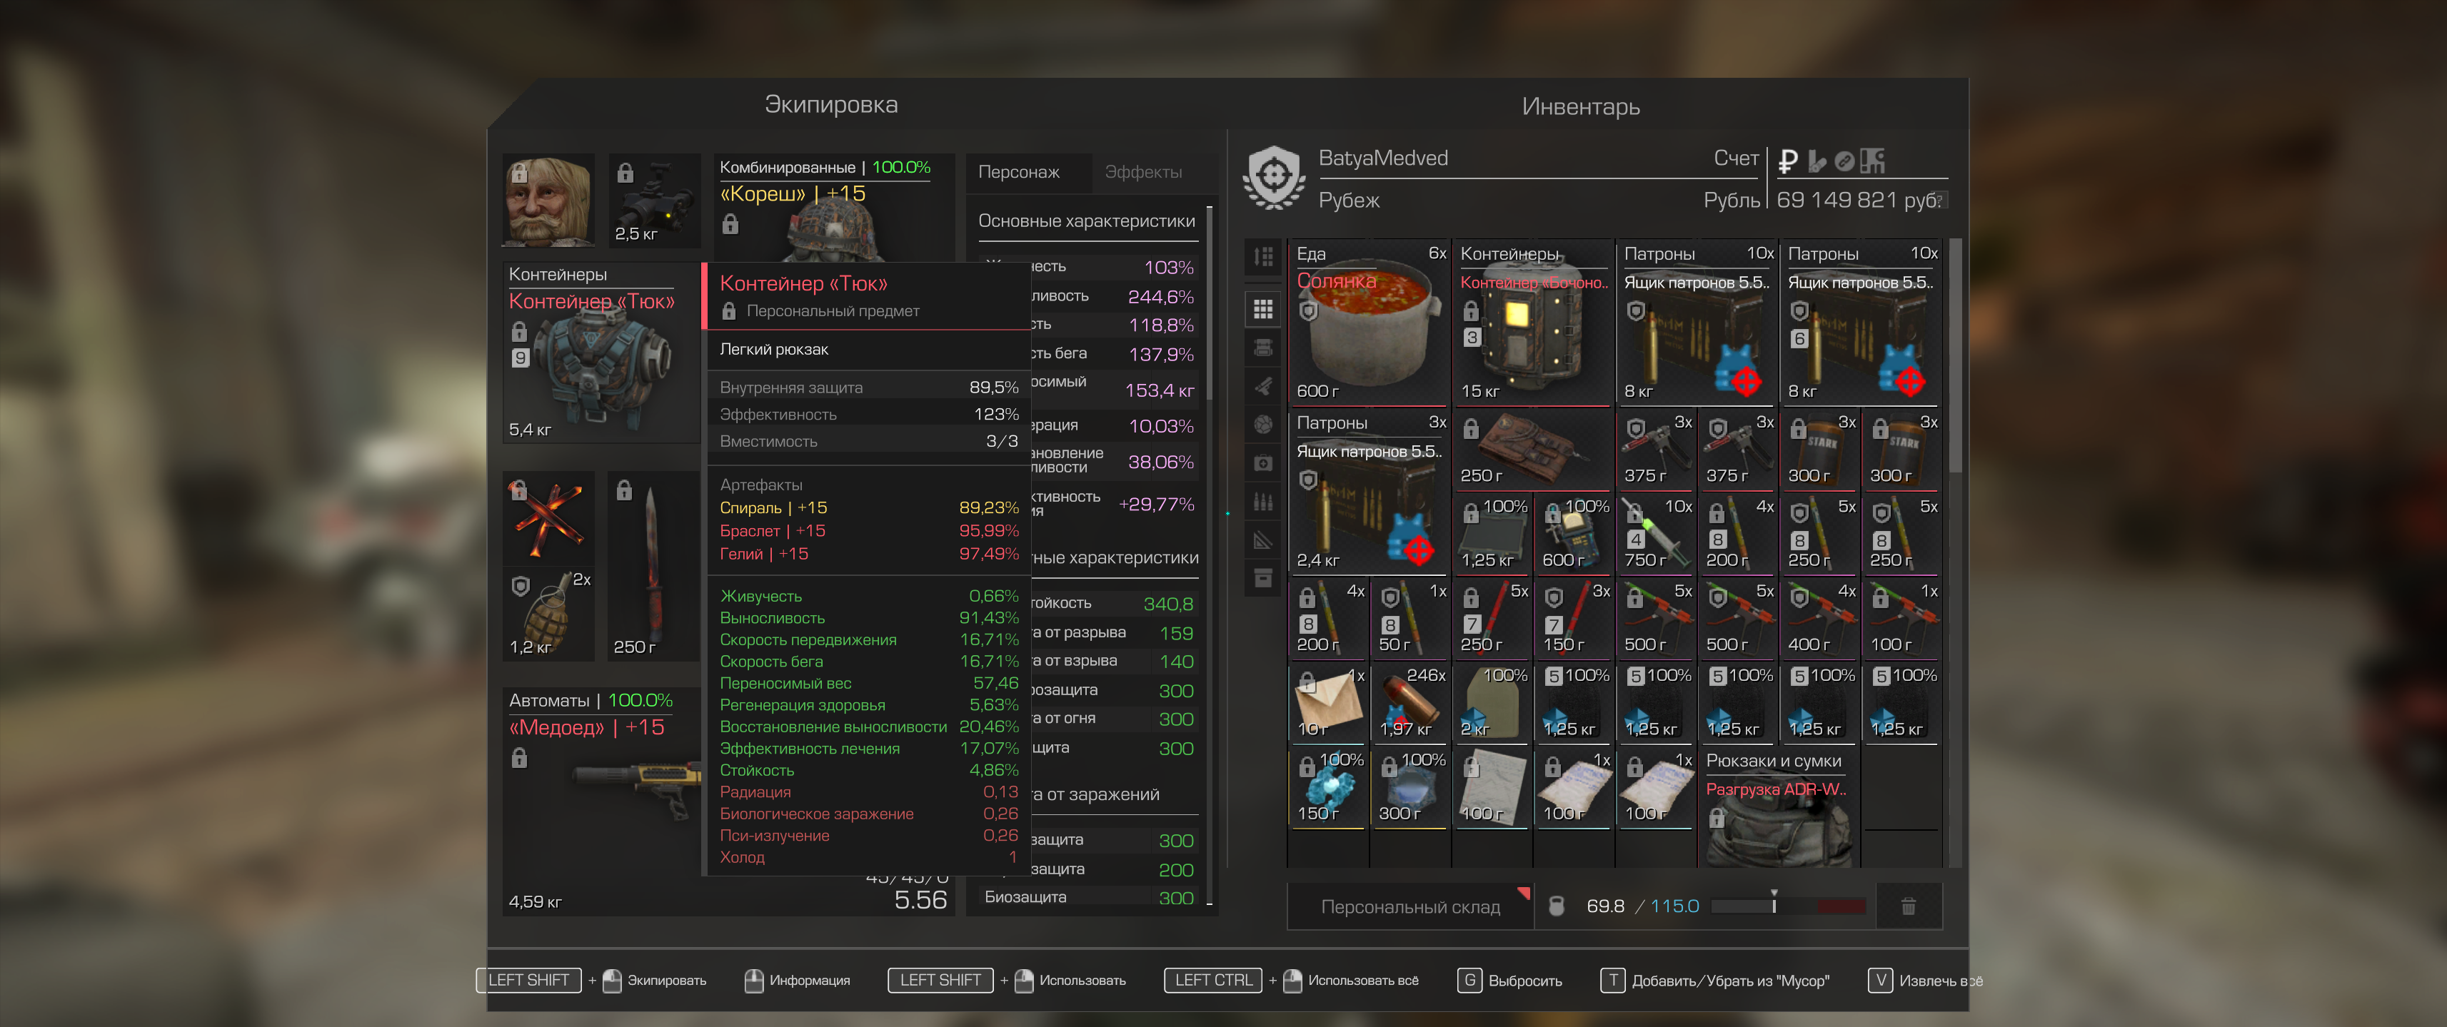Select the green syringe 10x stack

[1656, 533]
